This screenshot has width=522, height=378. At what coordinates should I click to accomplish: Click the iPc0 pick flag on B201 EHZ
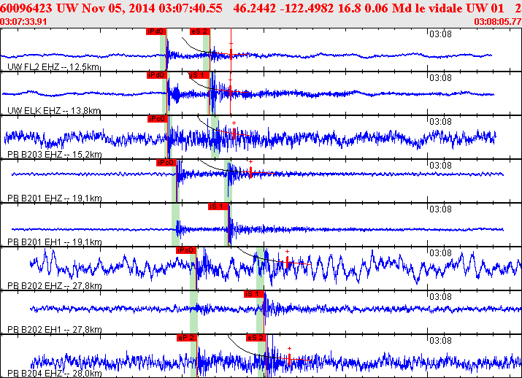click(166, 163)
